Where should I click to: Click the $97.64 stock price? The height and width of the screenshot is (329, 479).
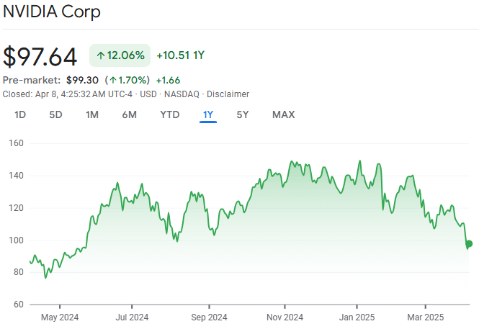point(40,56)
